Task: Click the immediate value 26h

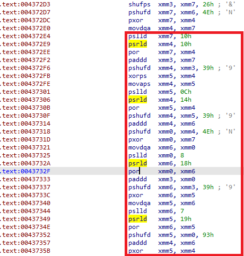Action: pos(208,4)
